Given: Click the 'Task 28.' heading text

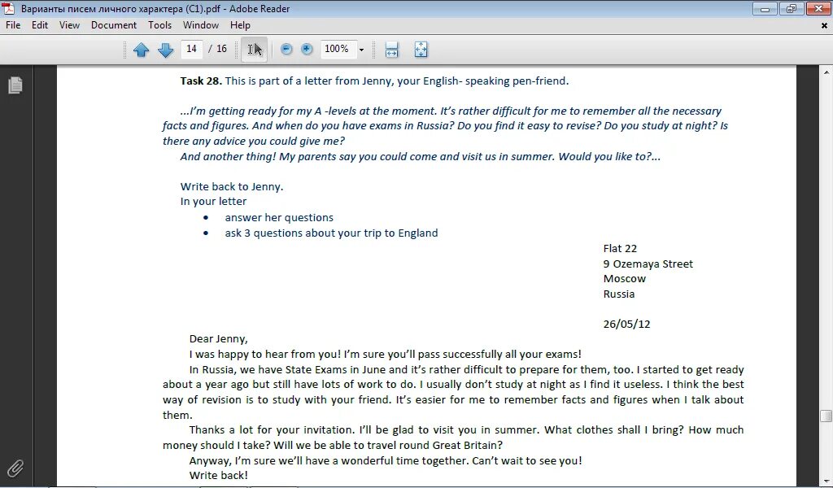Looking at the screenshot, I should pos(201,81).
